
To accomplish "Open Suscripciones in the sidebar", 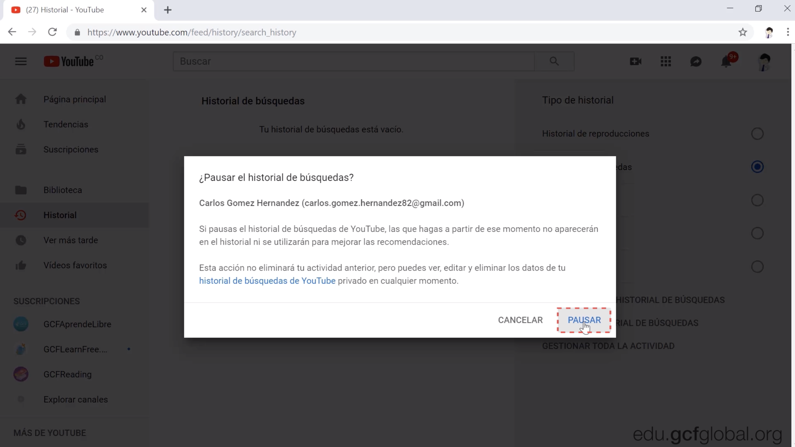I will tap(74, 149).
